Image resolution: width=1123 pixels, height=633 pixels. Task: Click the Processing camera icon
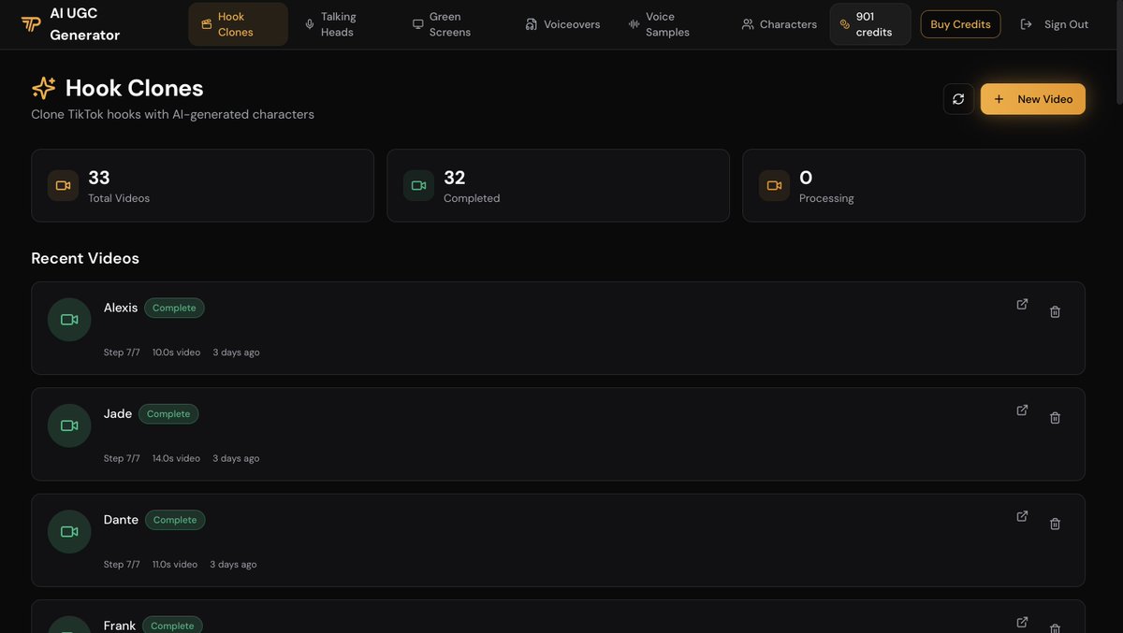[774, 185]
